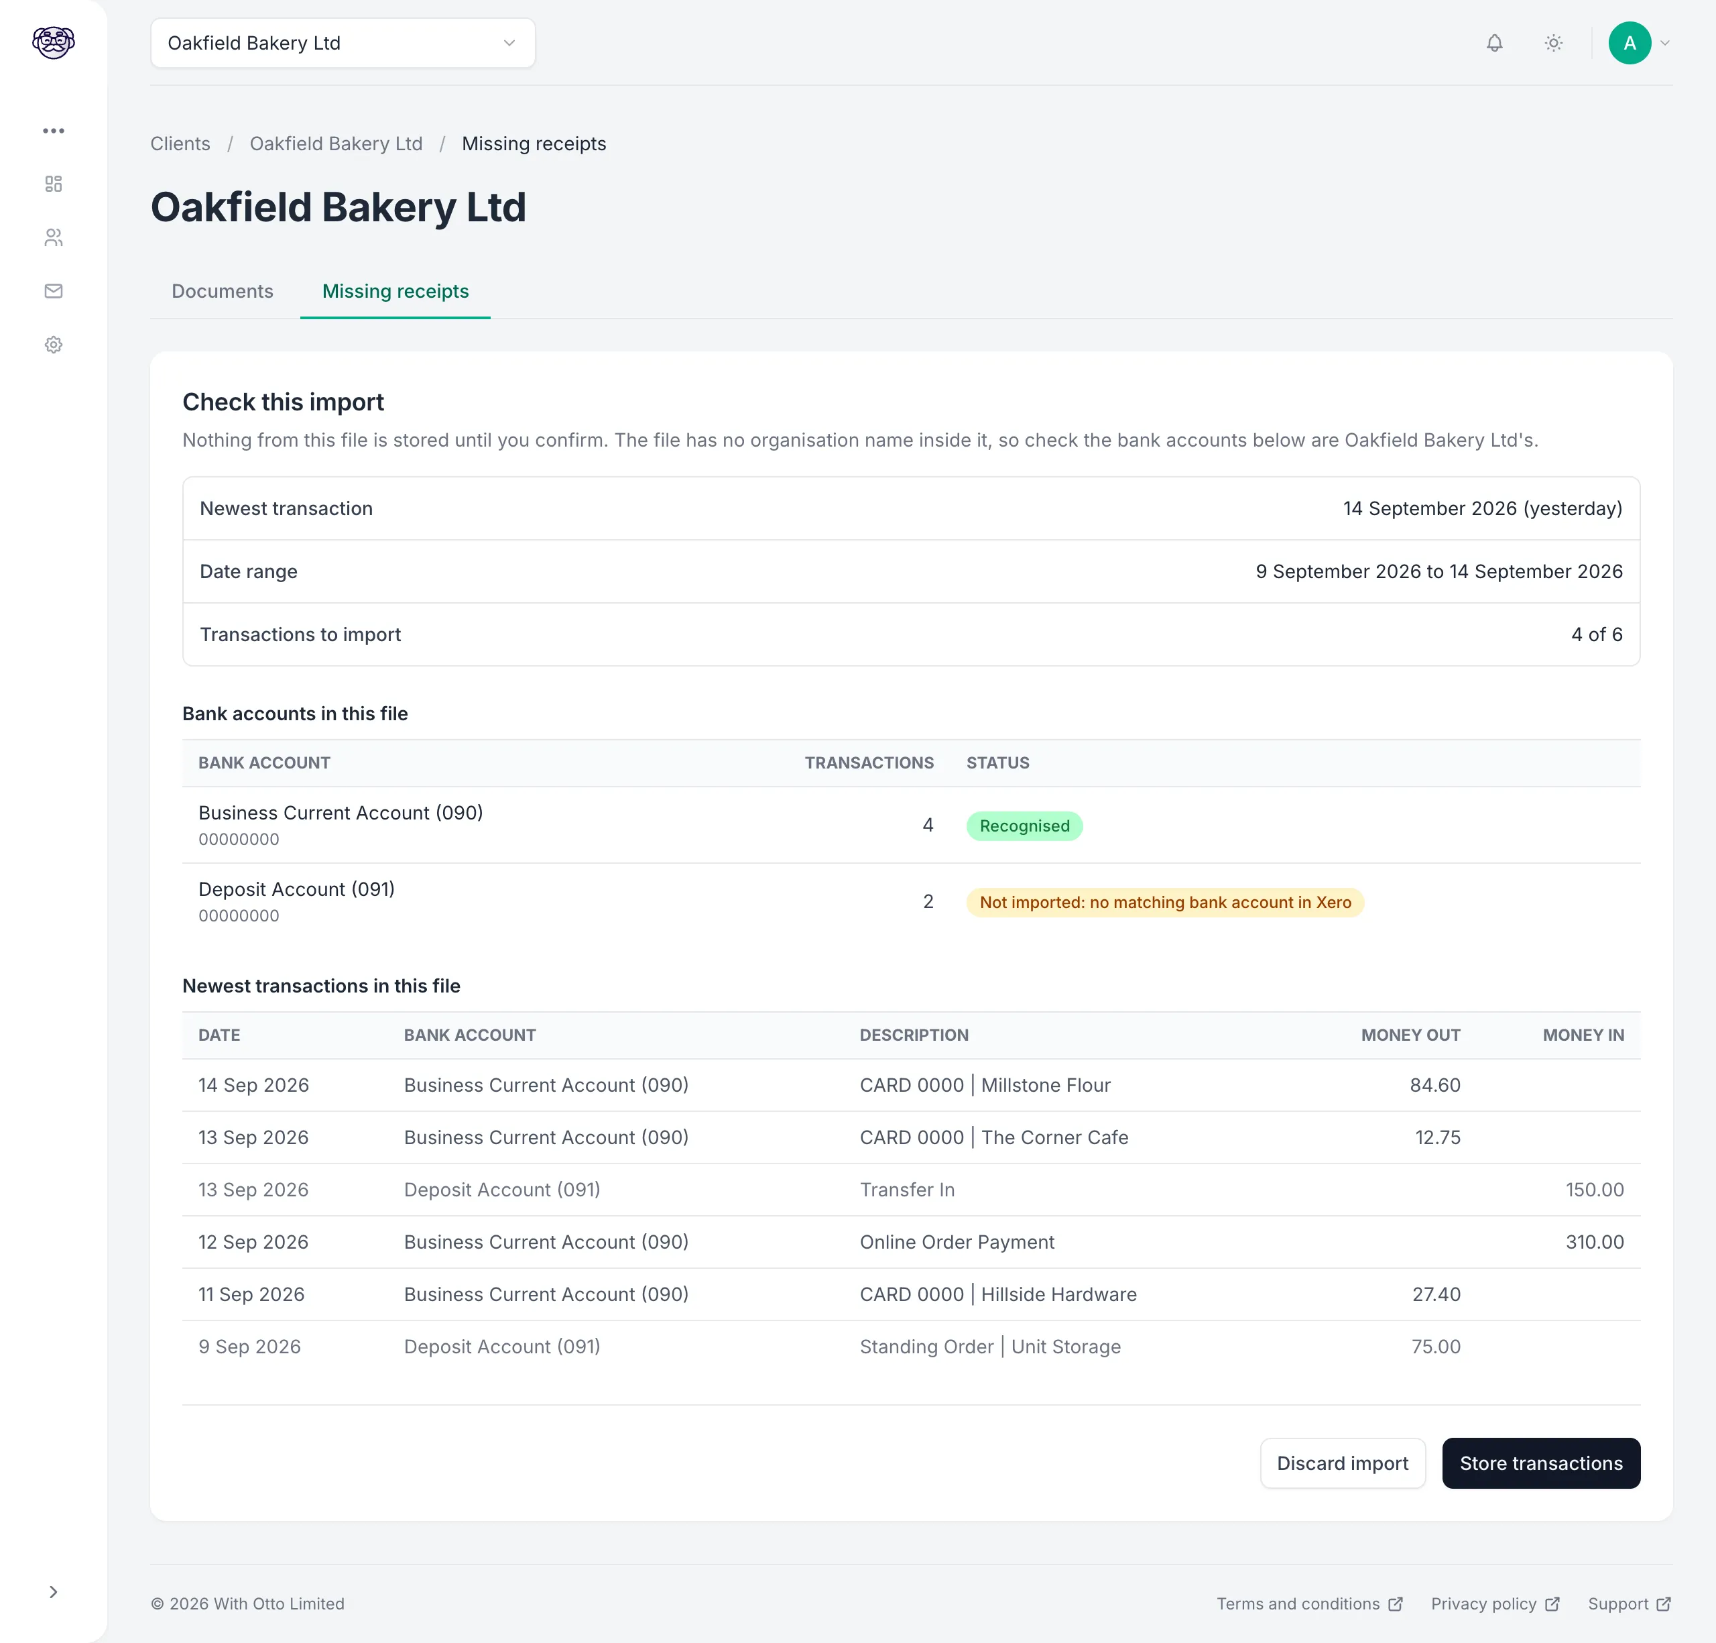Click the Hillside Hardware transaction description
Screen dimensions: 1716x1643
[x=998, y=1294]
